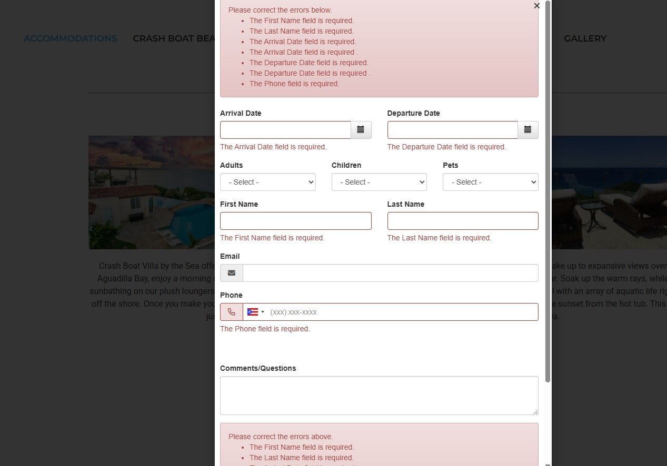
Task: Focus the Last Name input field
Action: (x=462, y=220)
